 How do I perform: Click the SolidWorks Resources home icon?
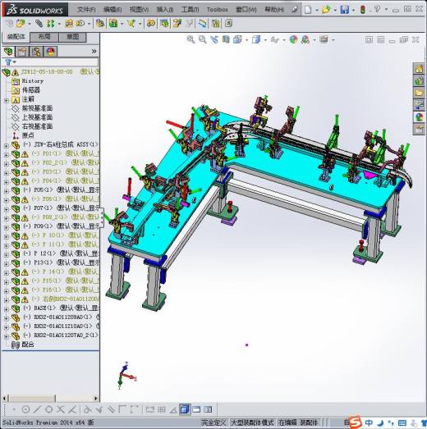point(419,69)
